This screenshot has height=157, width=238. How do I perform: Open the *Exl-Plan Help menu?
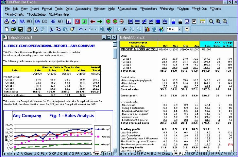click(x=59, y=14)
